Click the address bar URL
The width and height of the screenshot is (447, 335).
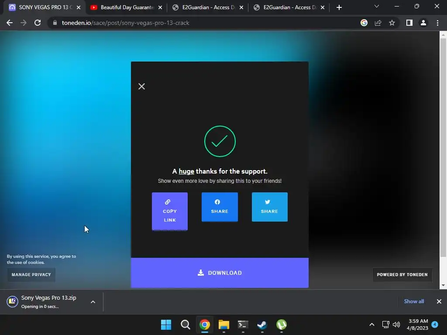pyautogui.click(x=125, y=23)
